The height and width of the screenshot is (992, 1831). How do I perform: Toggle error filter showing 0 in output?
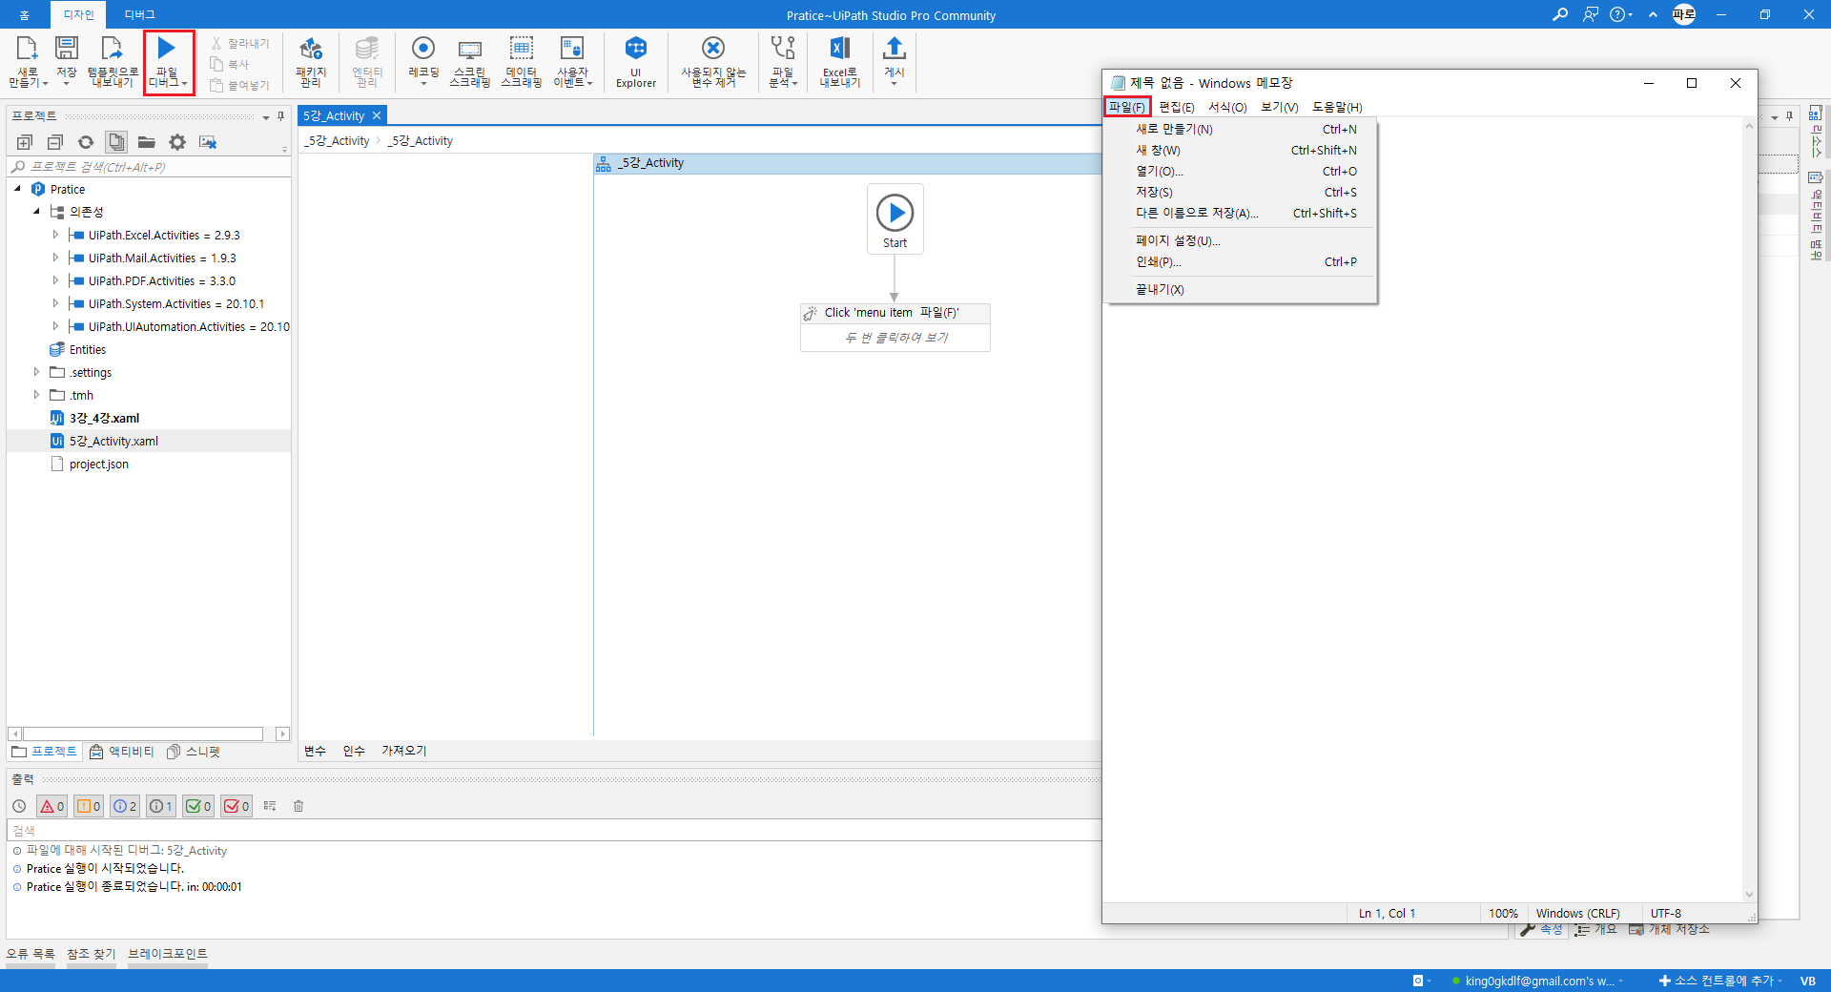51,806
